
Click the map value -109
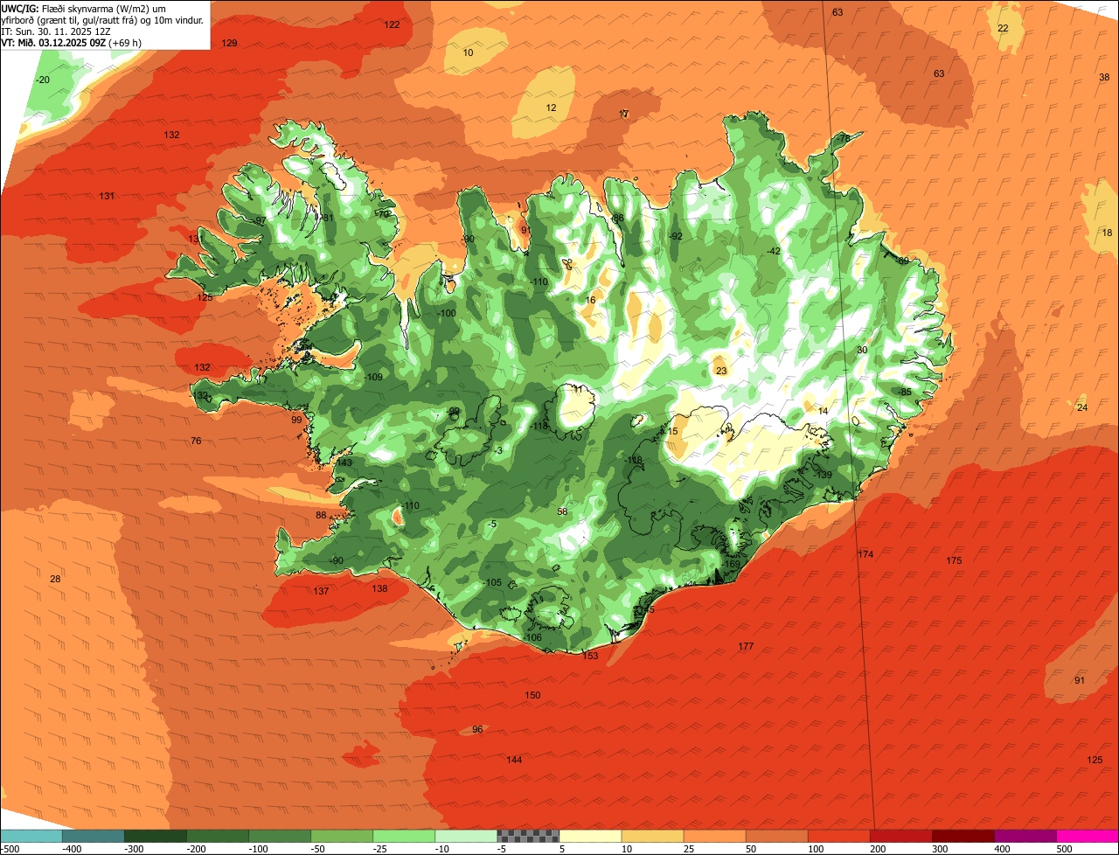tap(373, 377)
